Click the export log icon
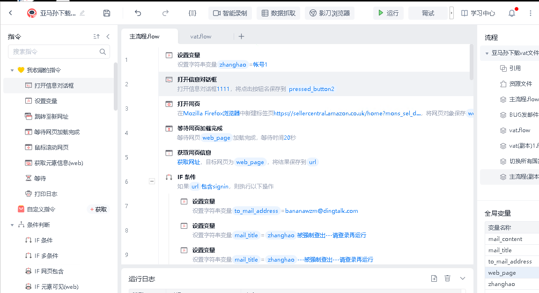Viewport: 539px width, 293px height. pos(434,278)
